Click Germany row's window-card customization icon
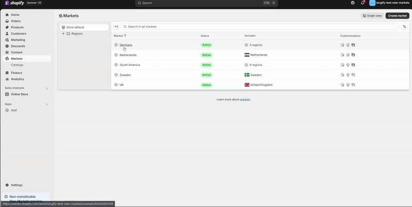Screen dimensions: 412x207 [353, 45]
